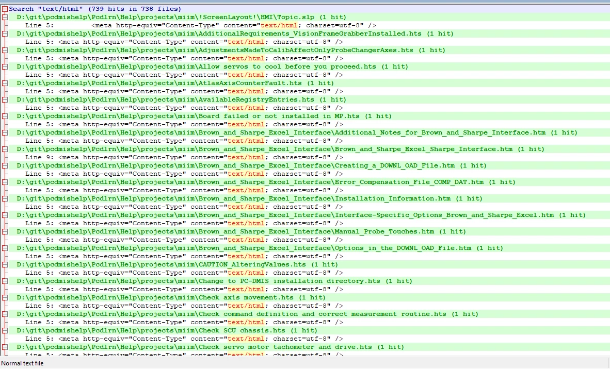Collapse Additional_Notes_for_Brown_and_Sharpe_Interface.htm result
This screenshot has width=610, height=369.
5,132
